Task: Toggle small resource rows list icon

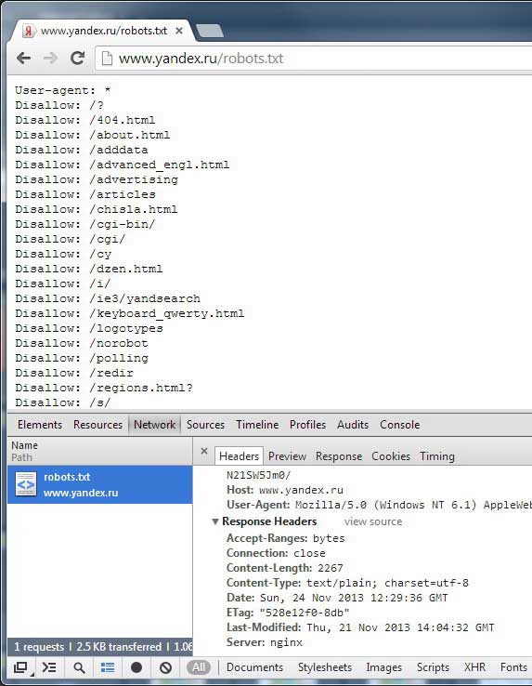Action: (x=108, y=667)
